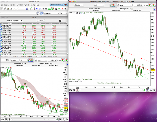Open the LMT order type dropdown in small chart
Screen dimensions: 157x122
[42, 60]
